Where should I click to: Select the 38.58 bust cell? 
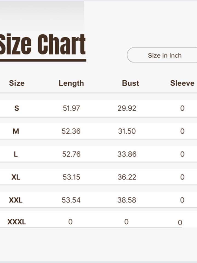pos(127,200)
